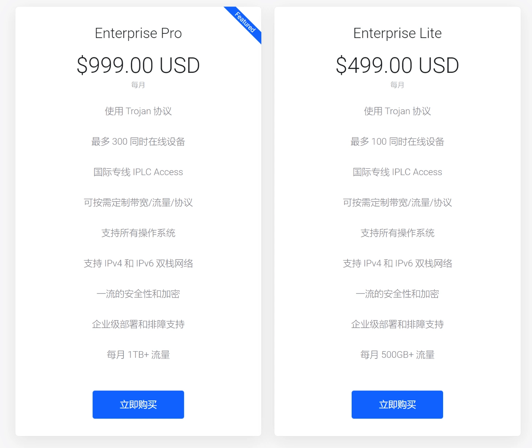This screenshot has width=532, height=448.
Task: Click 使用 Trojan 协议 in Enterprise Pro card
Action: click(138, 111)
